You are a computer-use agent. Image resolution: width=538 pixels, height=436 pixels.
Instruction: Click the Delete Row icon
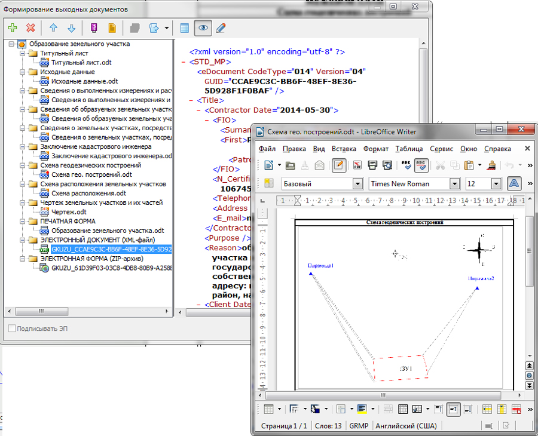click(516, 409)
